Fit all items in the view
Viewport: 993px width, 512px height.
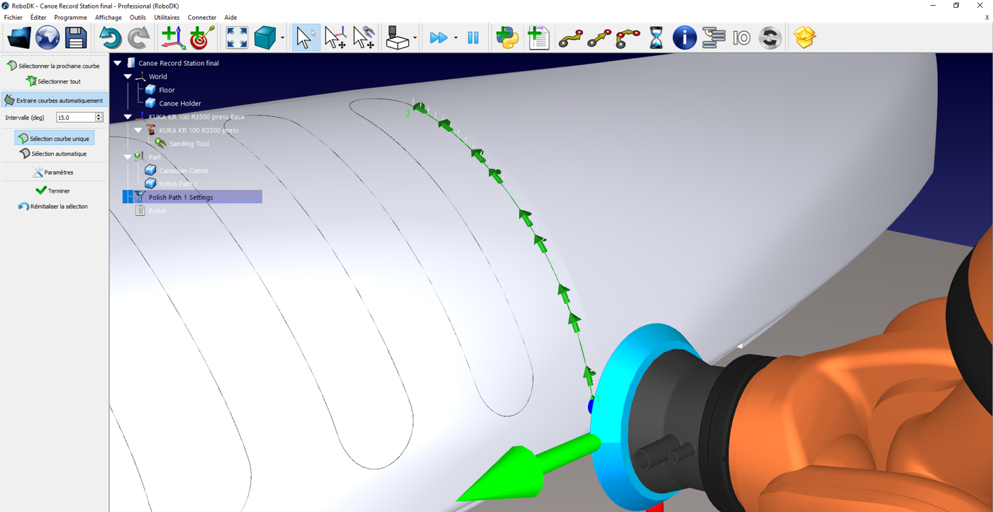pyautogui.click(x=237, y=38)
